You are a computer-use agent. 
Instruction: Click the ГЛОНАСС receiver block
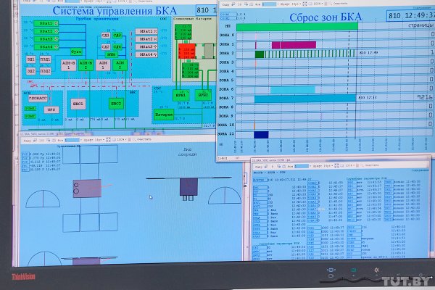(x=38, y=96)
